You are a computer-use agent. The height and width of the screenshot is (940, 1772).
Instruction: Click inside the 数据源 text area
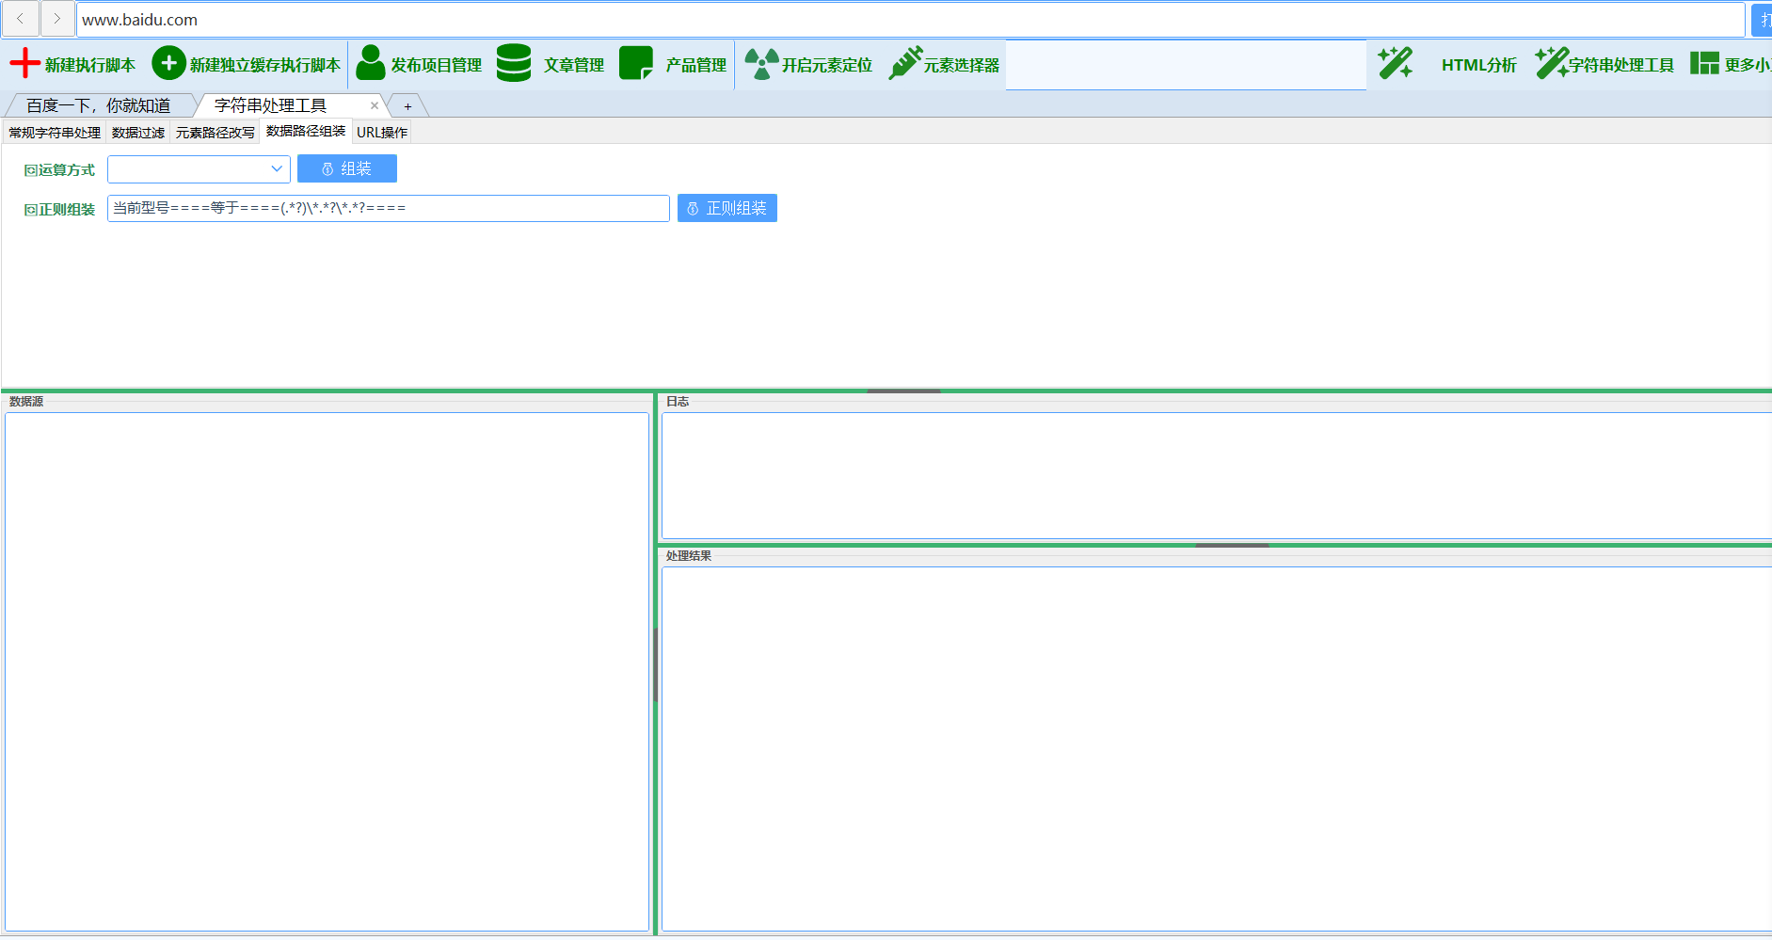tap(327, 671)
